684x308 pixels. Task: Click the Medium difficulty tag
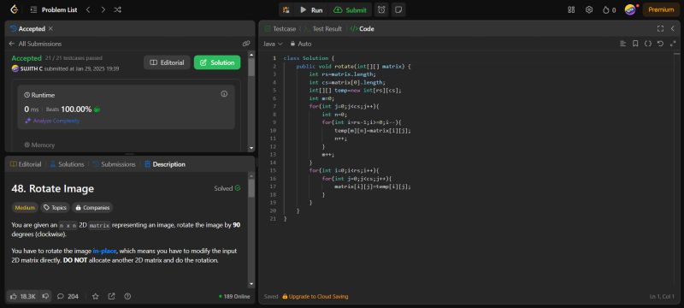[x=25, y=208]
